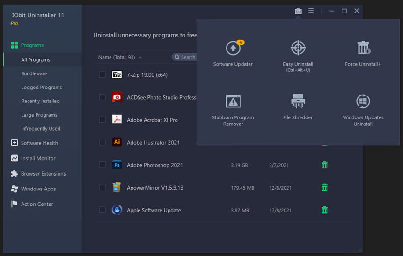Click the Adobe Acrobat XI Pro icon
This screenshot has height=256, width=403.
(117, 119)
